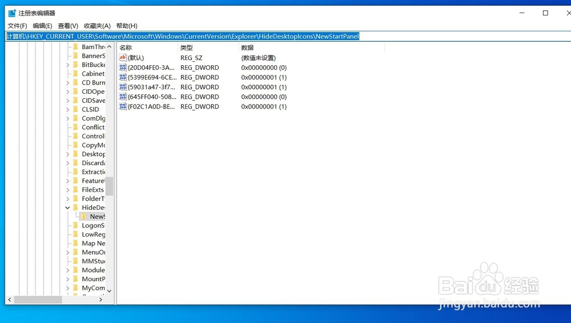Select the FolderT key in tree
This screenshot has width=571, height=323.
click(x=93, y=199)
